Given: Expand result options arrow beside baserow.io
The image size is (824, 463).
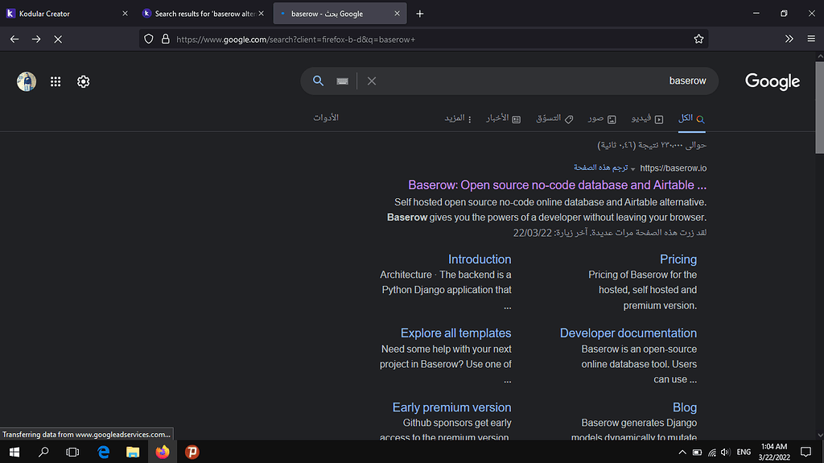Looking at the screenshot, I should 632,169.
